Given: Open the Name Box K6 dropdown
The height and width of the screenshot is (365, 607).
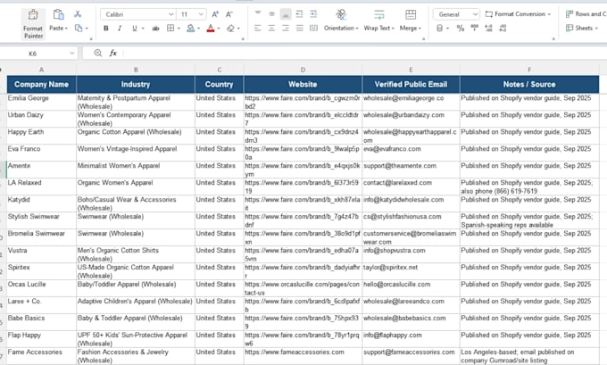Looking at the screenshot, I should pos(72,53).
